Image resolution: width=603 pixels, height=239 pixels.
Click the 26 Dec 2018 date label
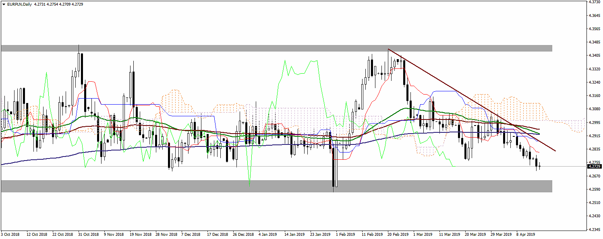[243, 234]
